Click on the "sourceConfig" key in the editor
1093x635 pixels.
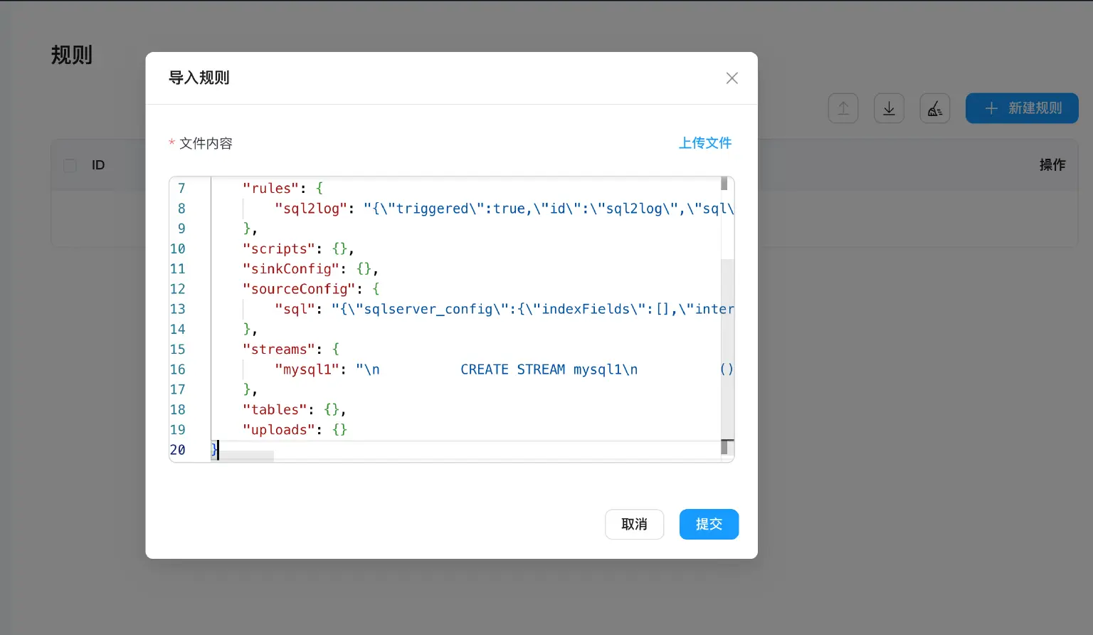pyautogui.click(x=298, y=289)
